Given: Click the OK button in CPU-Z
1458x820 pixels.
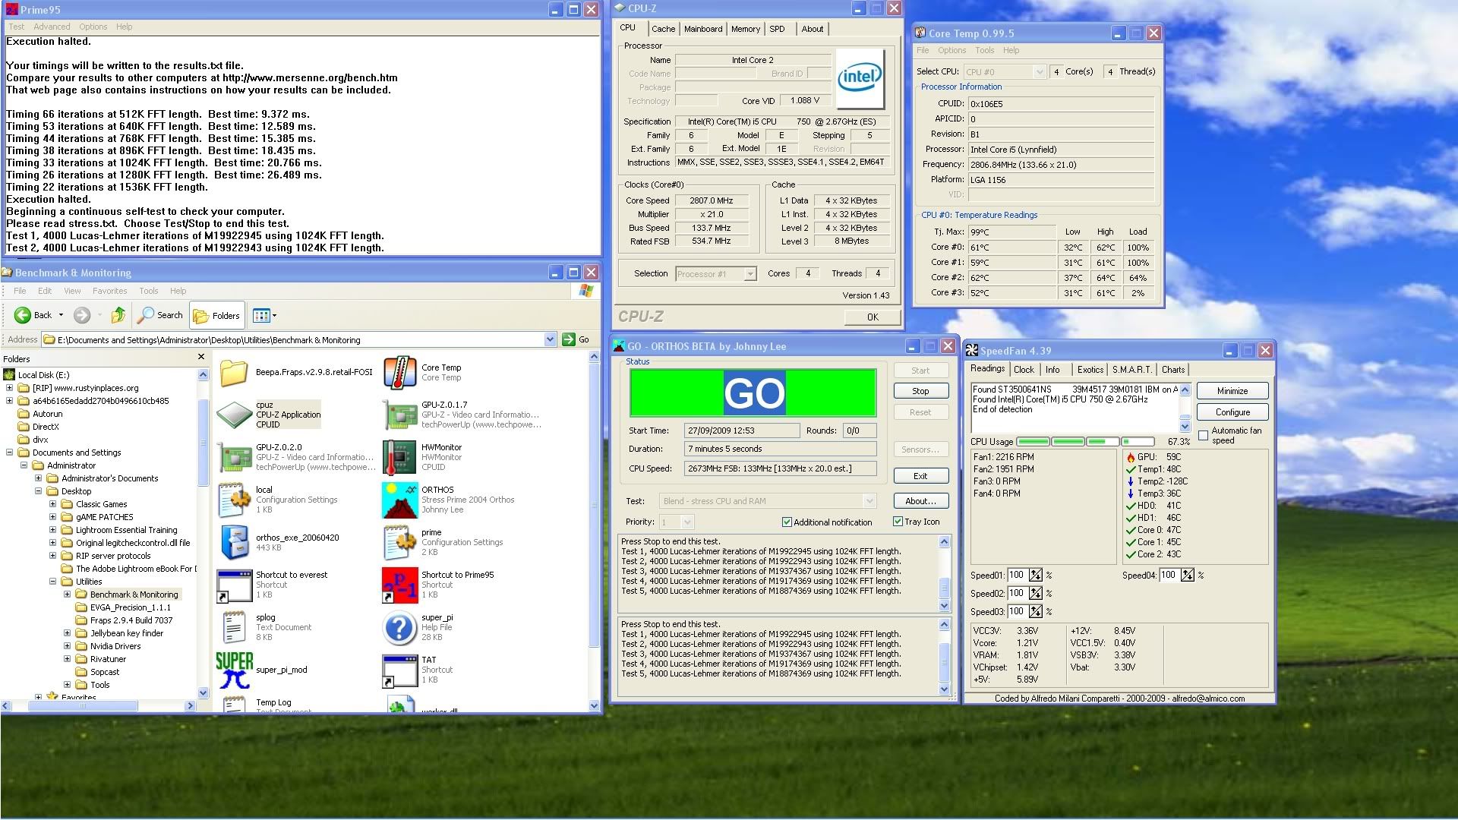Looking at the screenshot, I should (x=873, y=317).
